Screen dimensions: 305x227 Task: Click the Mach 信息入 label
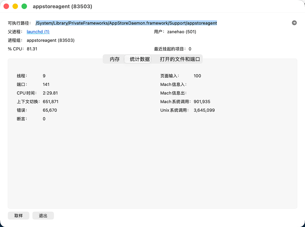tap(173, 84)
